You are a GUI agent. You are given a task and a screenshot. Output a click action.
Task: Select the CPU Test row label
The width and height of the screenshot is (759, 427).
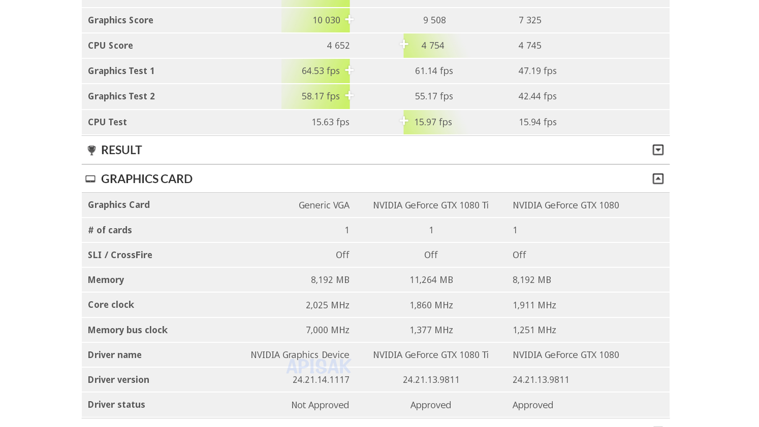[x=107, y=122]
